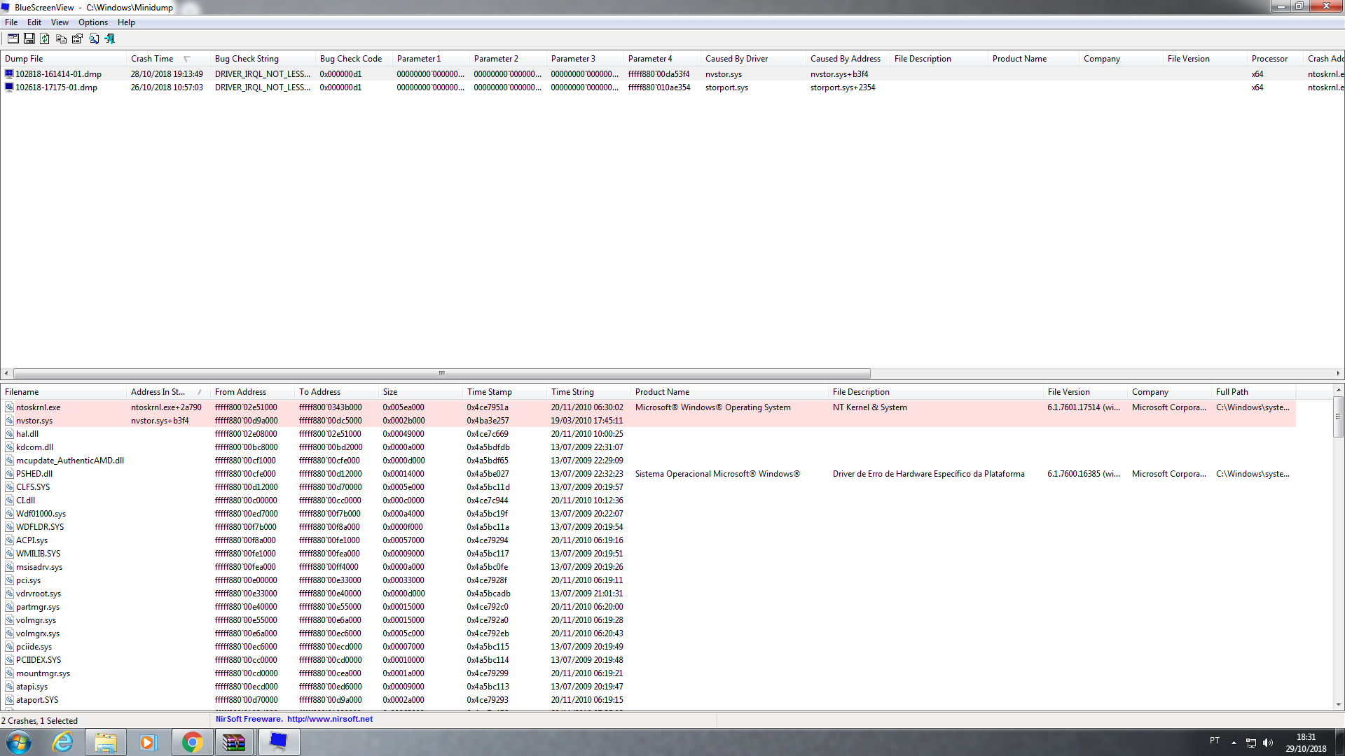Select the PSHED.dll driver row
The height and width of the screenshot is (756, 1345).
(x=648, y=474)
